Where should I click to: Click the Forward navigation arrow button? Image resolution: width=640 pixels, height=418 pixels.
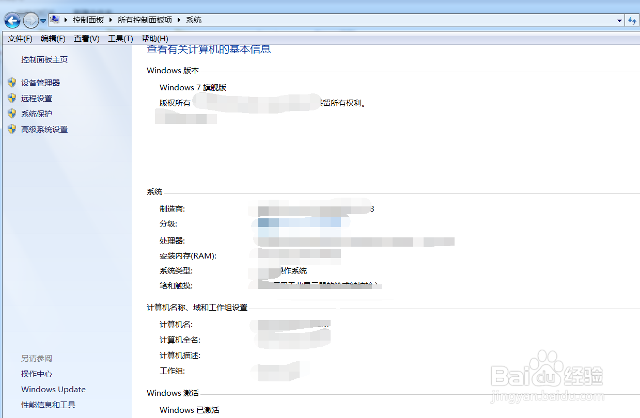[x=31, y=21]
